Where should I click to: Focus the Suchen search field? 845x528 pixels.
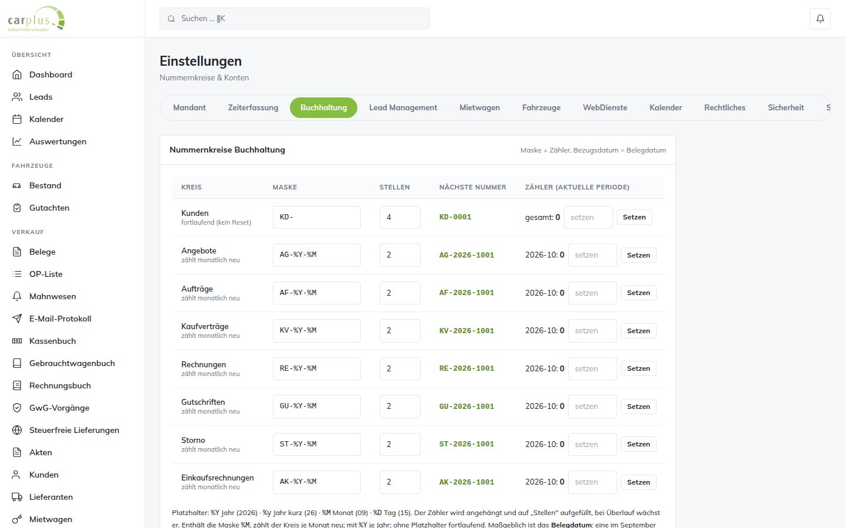click(295, 19)
